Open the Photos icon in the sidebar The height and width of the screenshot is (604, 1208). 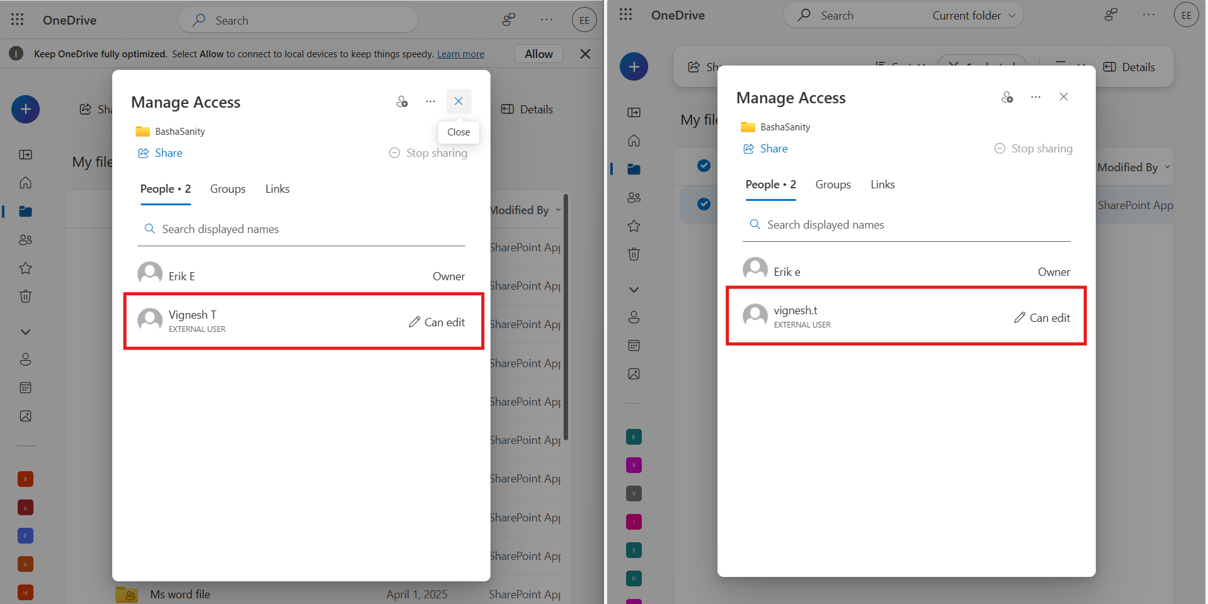[x=25, y=416]
